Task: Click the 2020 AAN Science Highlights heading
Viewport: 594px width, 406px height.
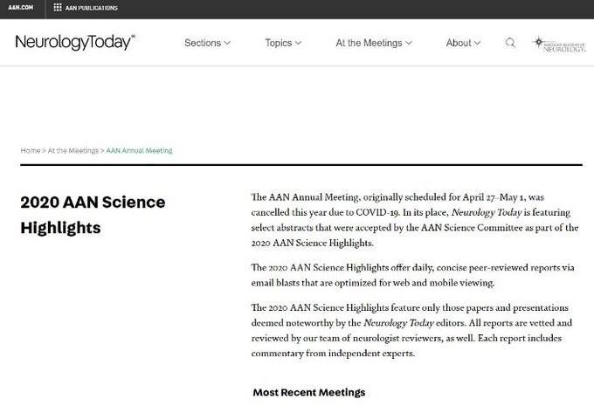Action: (x=93, y=215)
